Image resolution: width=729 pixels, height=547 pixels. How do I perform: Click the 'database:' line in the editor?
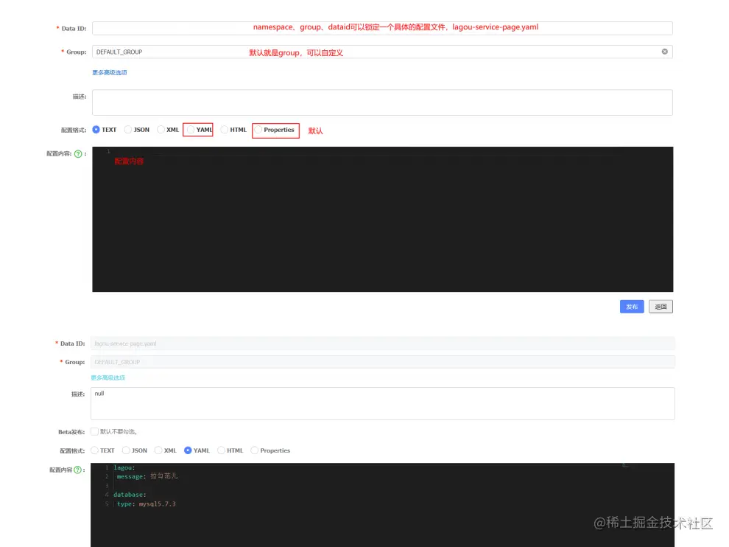click(130, 495)
